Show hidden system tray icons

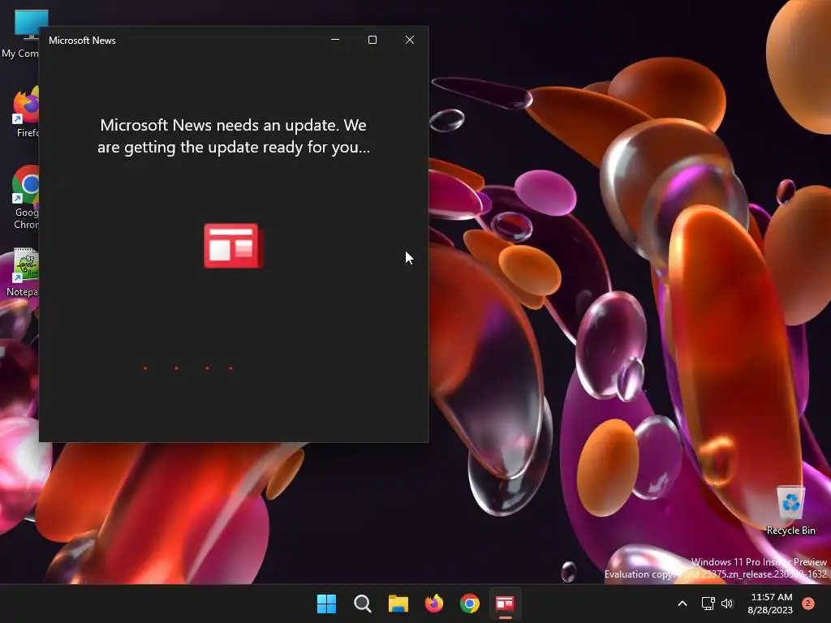(x=682, y=604)
